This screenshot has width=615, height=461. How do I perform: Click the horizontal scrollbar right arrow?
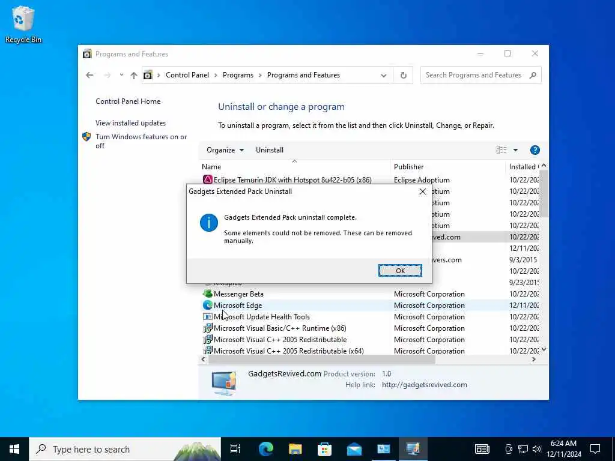pos(534,359)
